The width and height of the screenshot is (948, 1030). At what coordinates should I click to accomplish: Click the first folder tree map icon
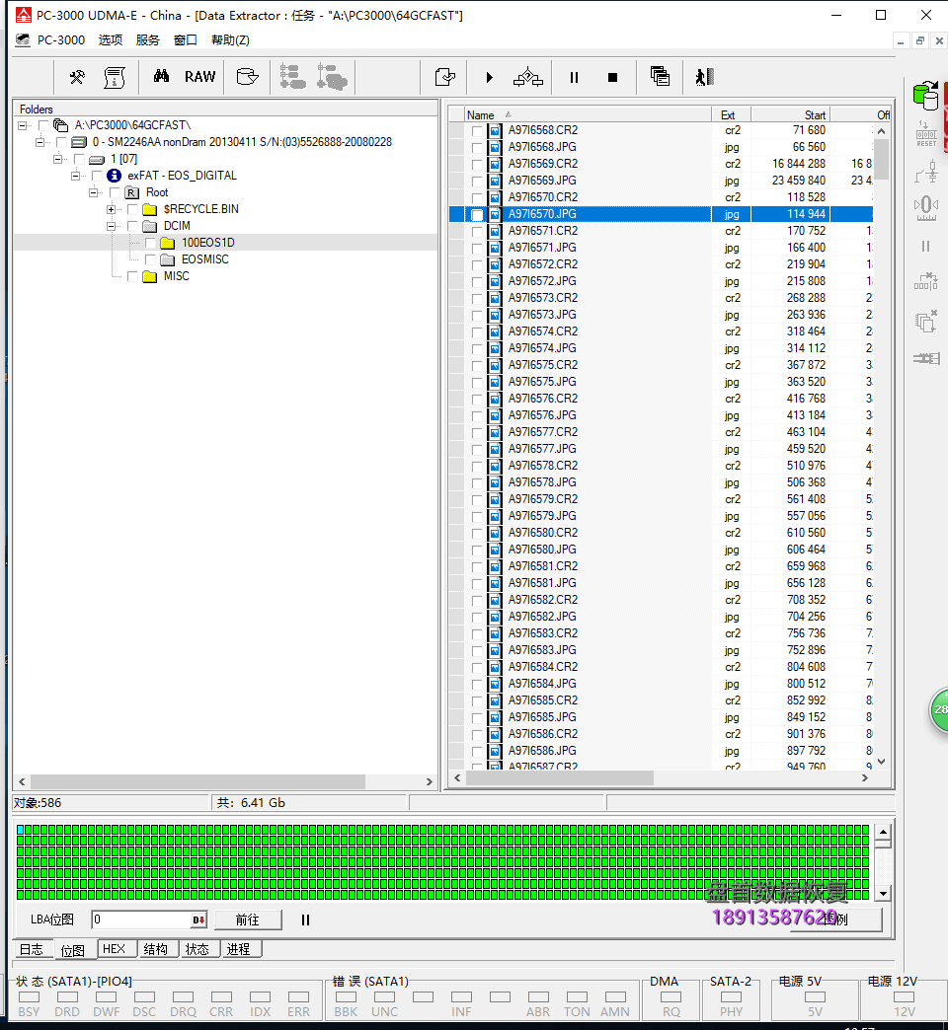(292, 77)
